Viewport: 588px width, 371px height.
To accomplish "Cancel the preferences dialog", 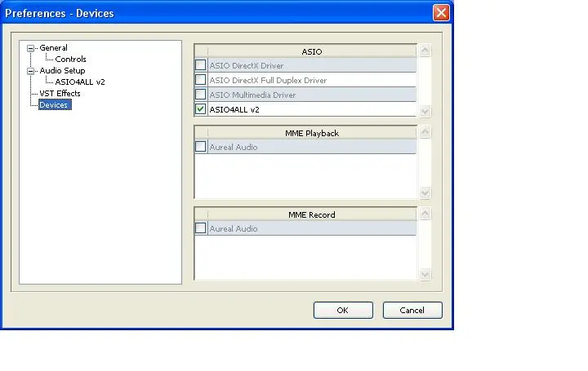I will [412, 310].
